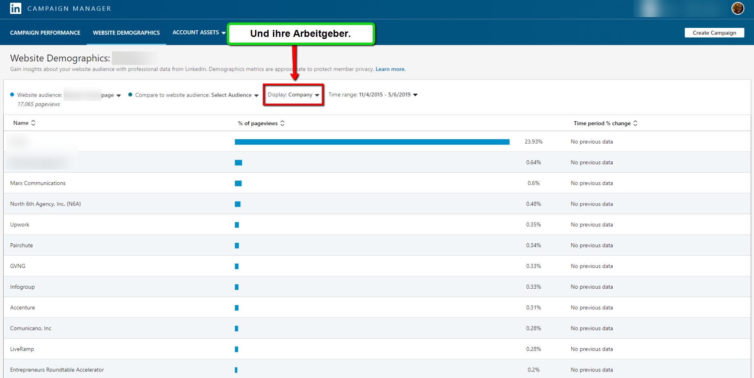Expand the Account Assets menu
The image size is (754, 378).
[x=199, y=32]
